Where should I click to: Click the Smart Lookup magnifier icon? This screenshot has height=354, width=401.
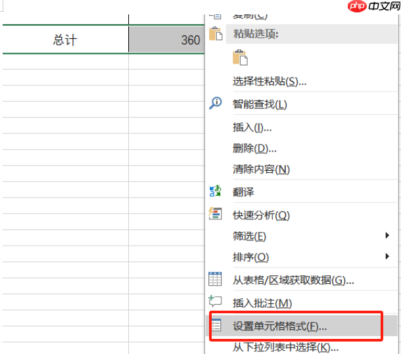click(x=216, y=103)
